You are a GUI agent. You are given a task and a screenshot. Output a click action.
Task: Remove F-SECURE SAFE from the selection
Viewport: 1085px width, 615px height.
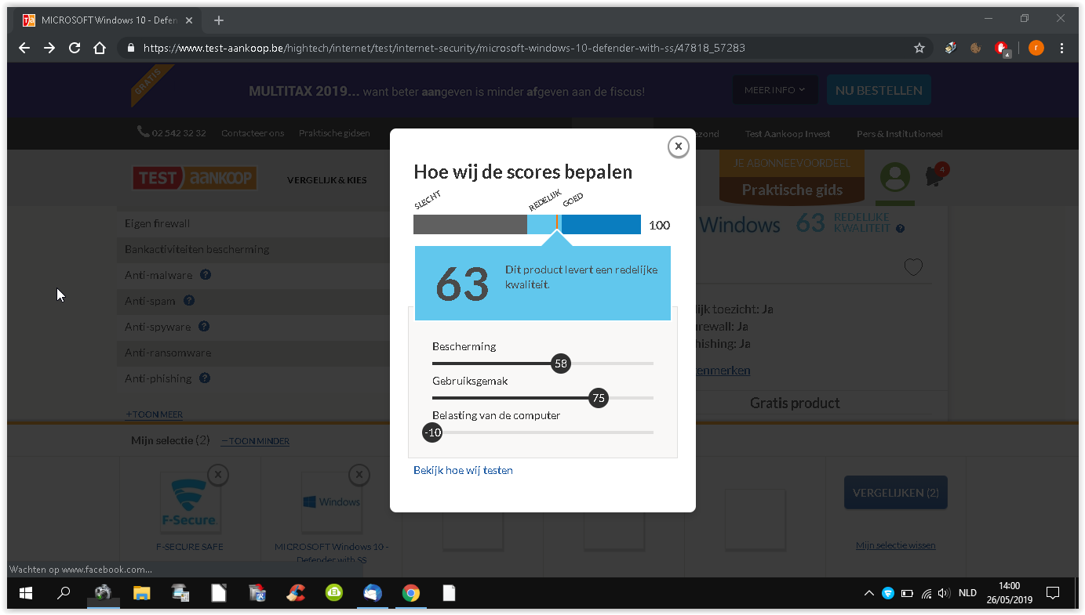click(x=218, y=474)
